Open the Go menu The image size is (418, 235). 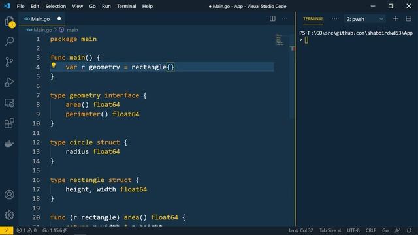click(x=92, y=6)
